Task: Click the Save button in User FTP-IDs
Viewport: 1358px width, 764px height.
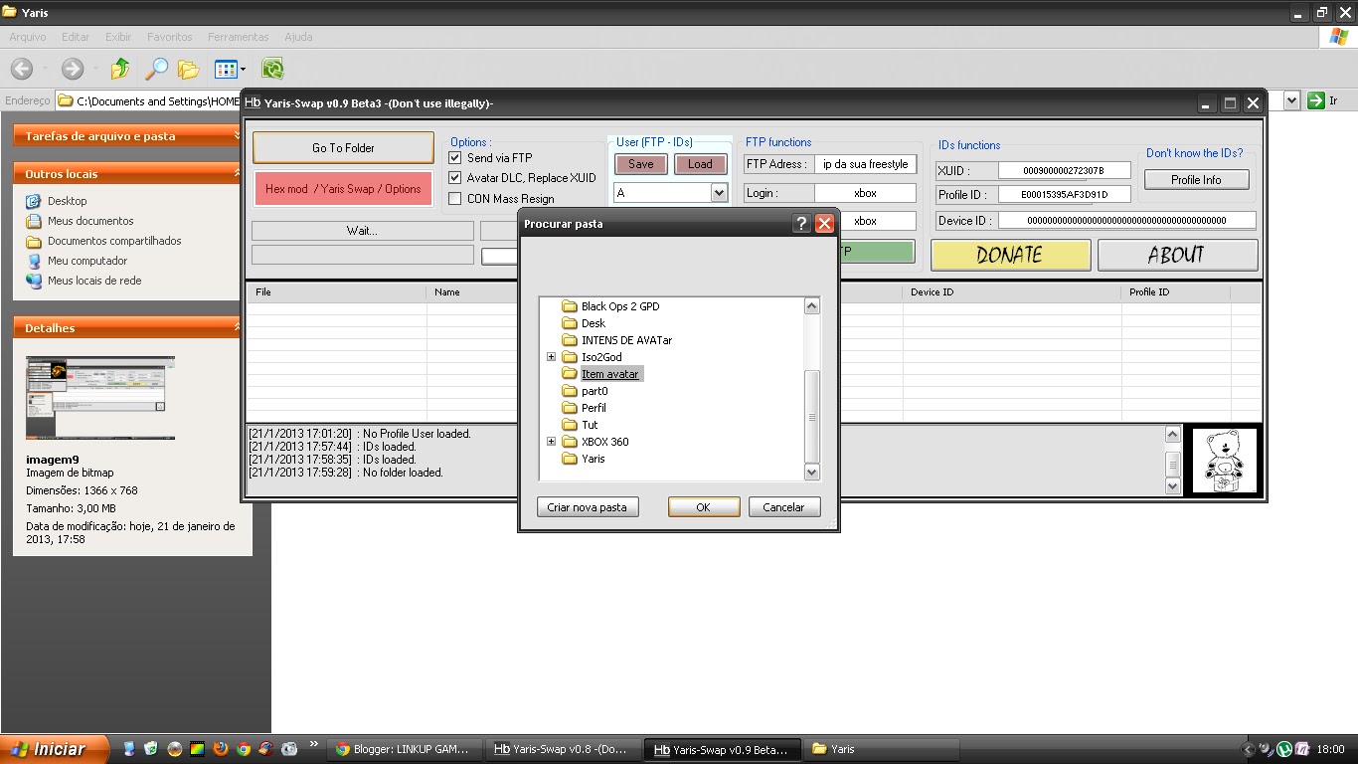Action: [x=641, y=164]
